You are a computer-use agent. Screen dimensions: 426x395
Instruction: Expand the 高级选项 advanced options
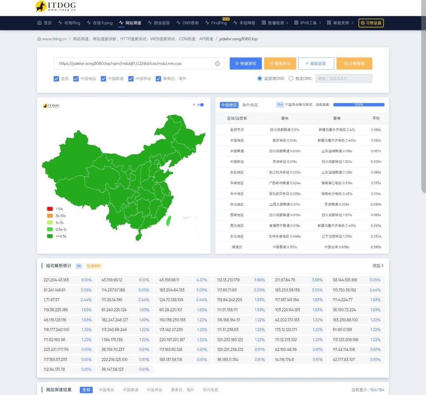316,64
